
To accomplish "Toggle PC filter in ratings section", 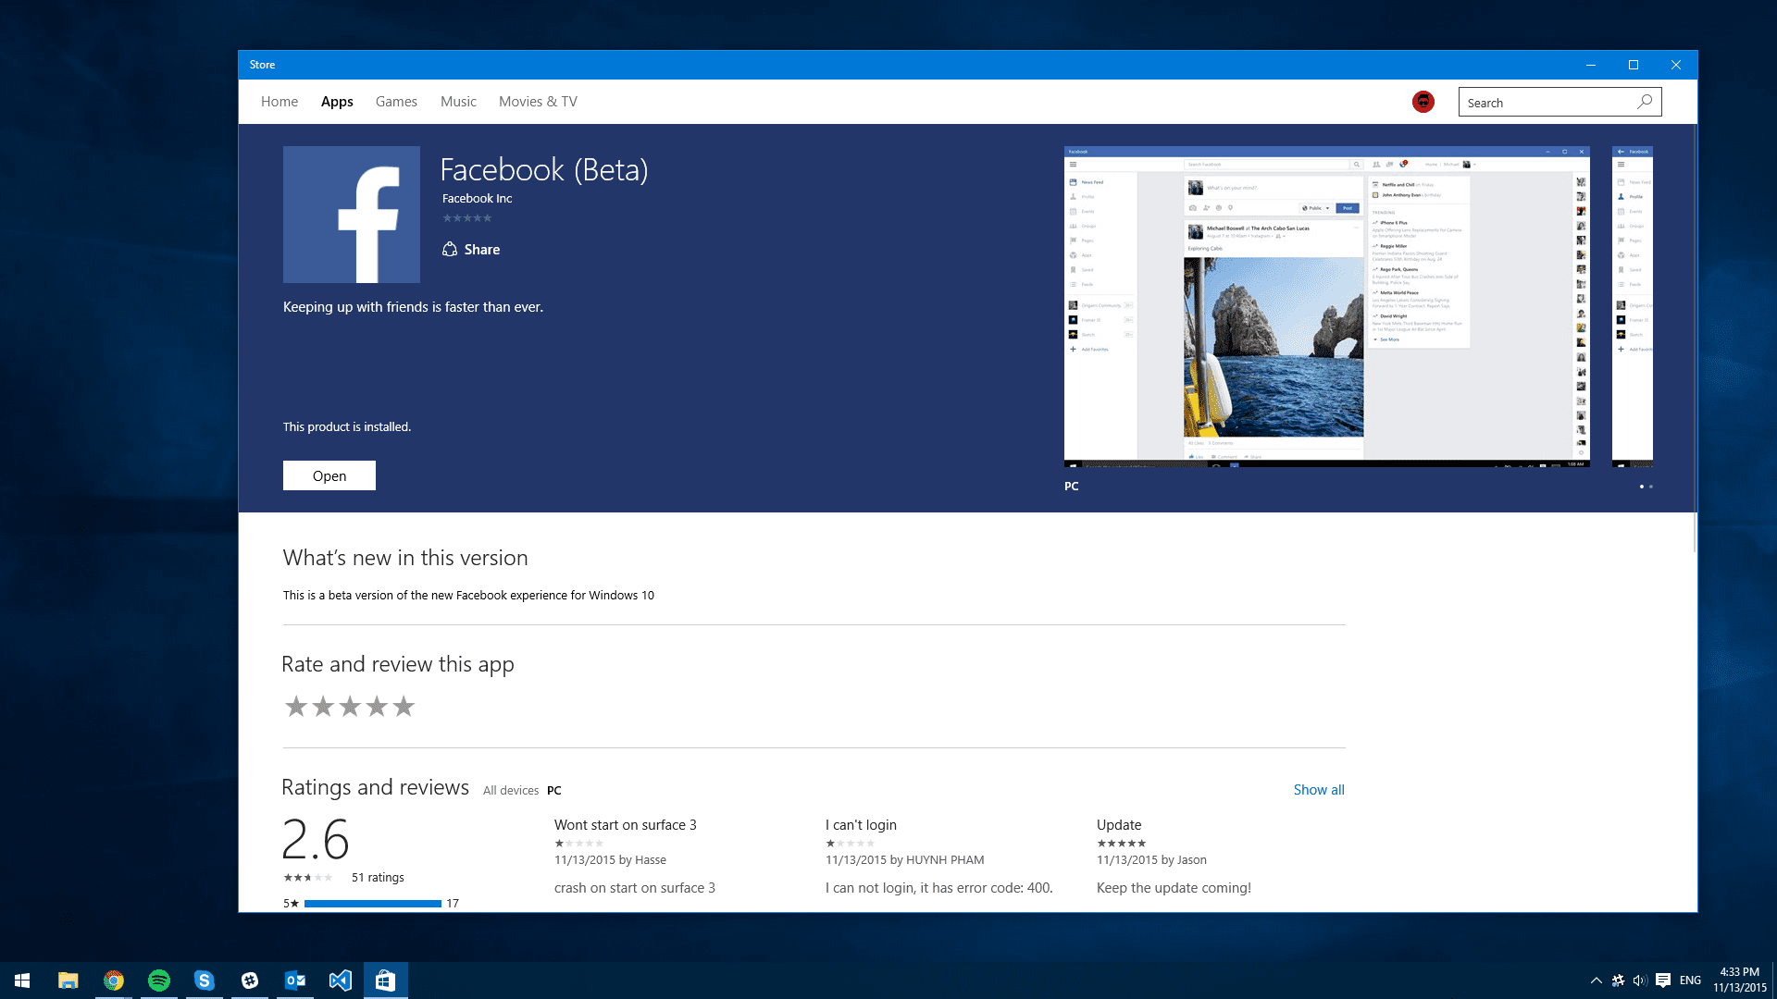I will point(555,789).
